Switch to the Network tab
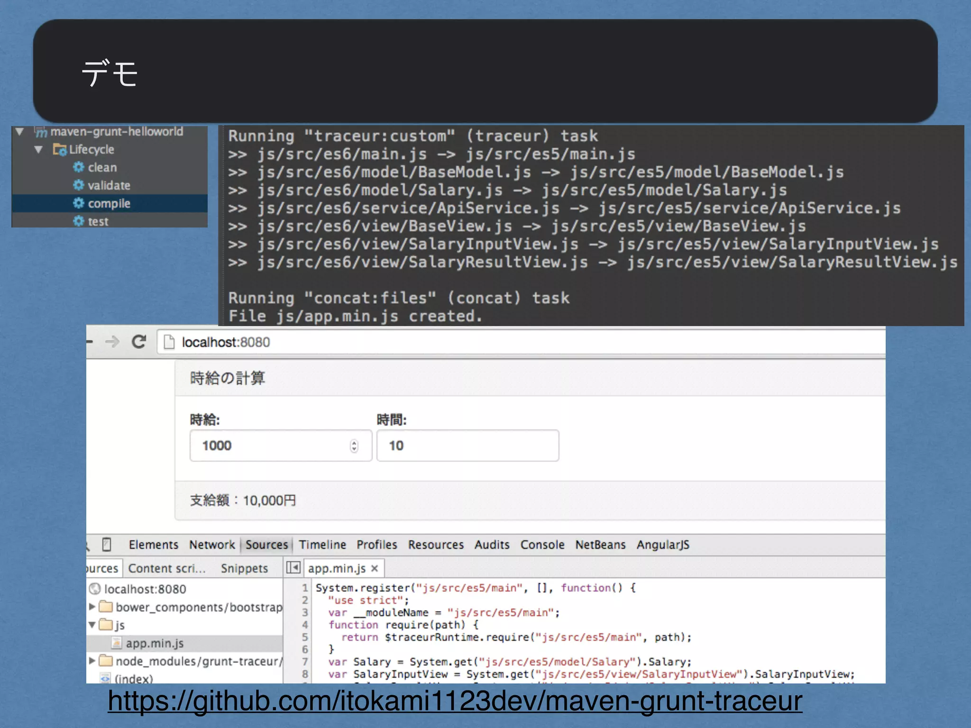Screen dimensions: 971x728 click(x=212, y=545)
